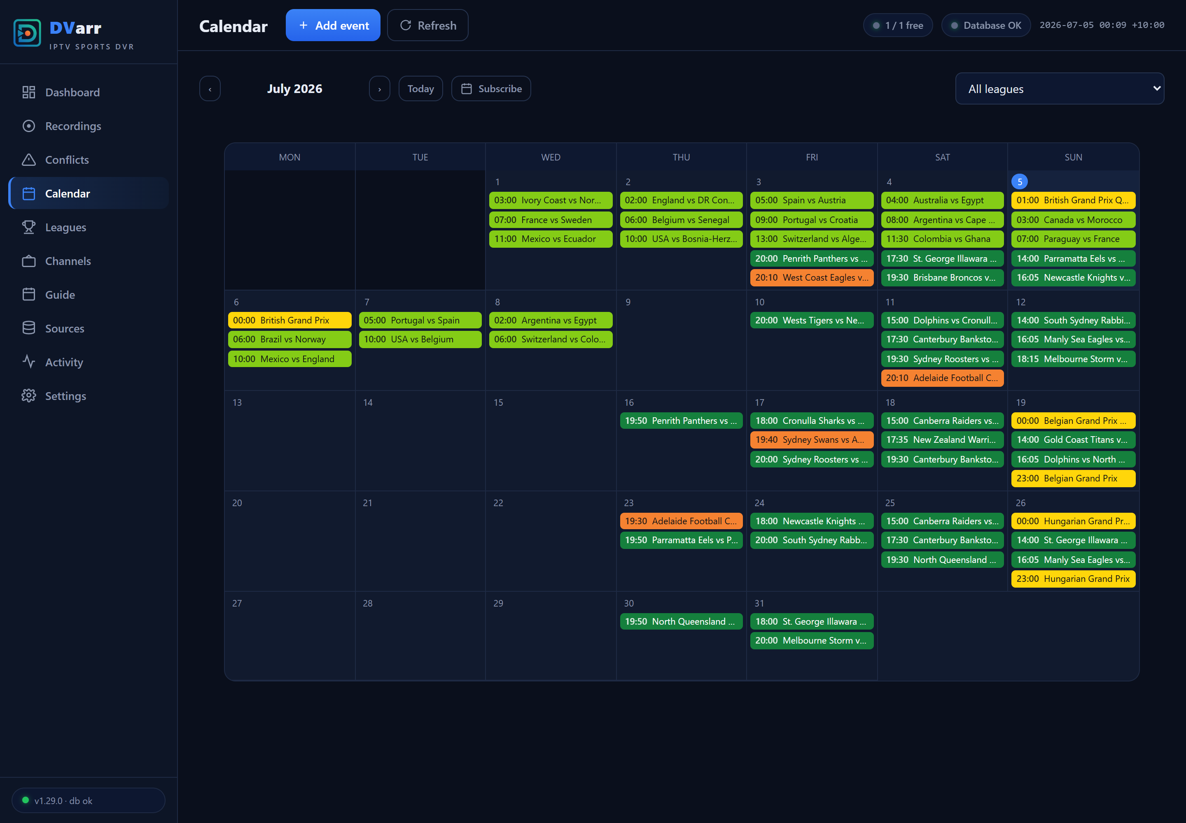Open the Channels page label
This screenshot has width=1186, height=823.
point(68,261)
